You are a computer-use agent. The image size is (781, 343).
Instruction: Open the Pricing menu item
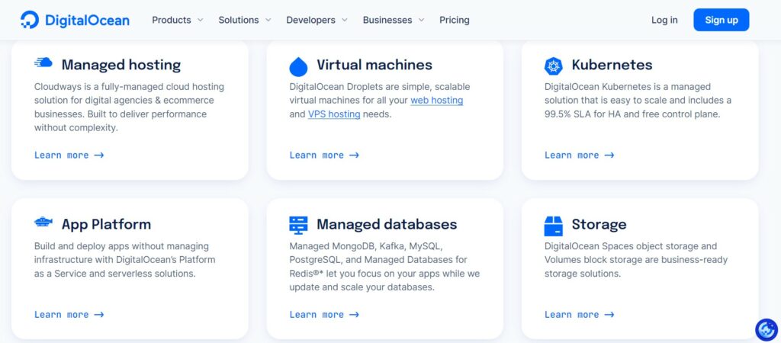[x=455, y=20]
